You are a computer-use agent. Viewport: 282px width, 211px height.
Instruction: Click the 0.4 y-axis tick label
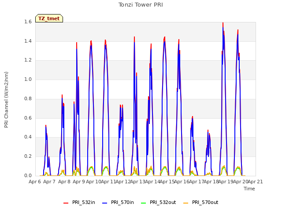tap(28, 137)
